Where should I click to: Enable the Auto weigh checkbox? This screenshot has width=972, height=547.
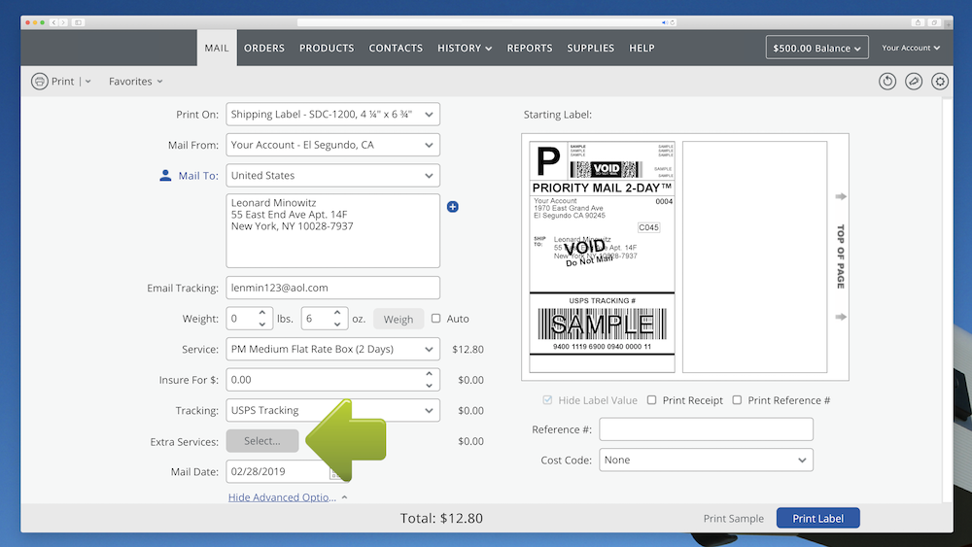click(435, 318)
